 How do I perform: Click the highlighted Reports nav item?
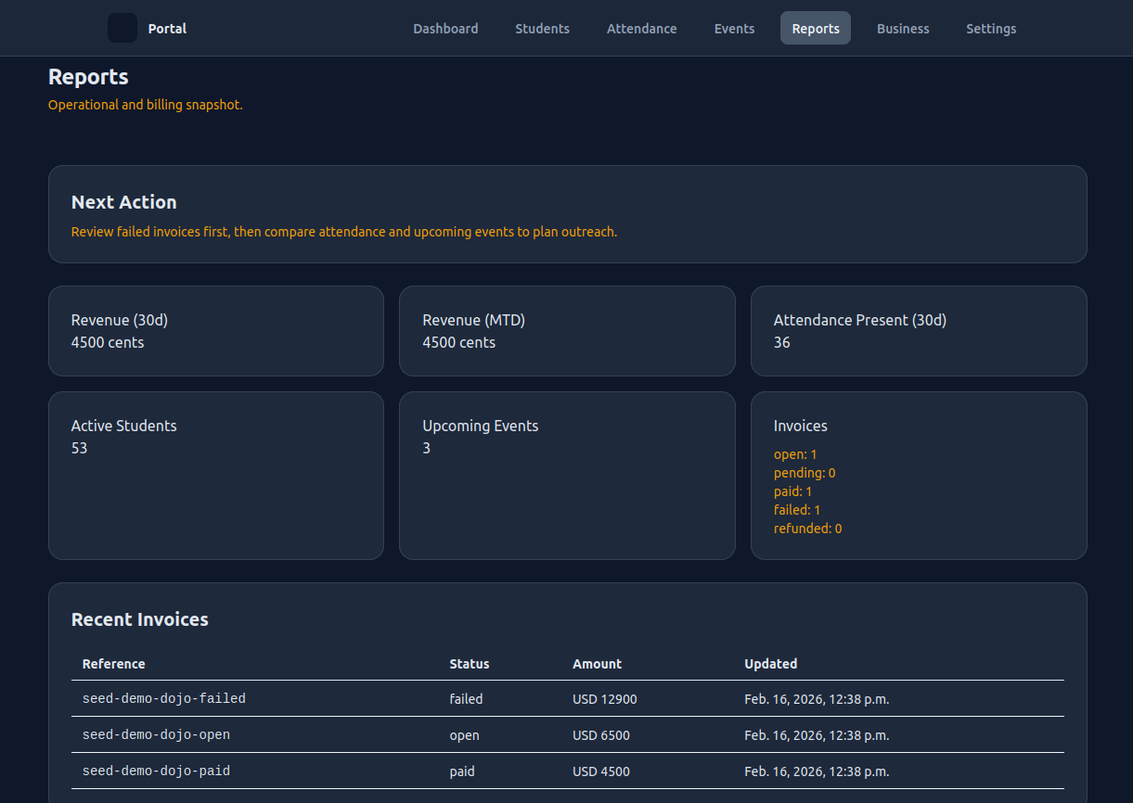[x=815, y=28]
